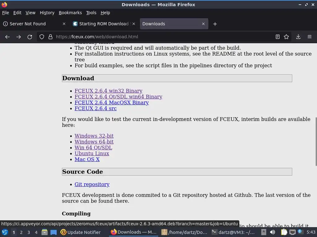Open the View menu
The width and height of the screenshot is (317, 237).
tap(30, 13)
